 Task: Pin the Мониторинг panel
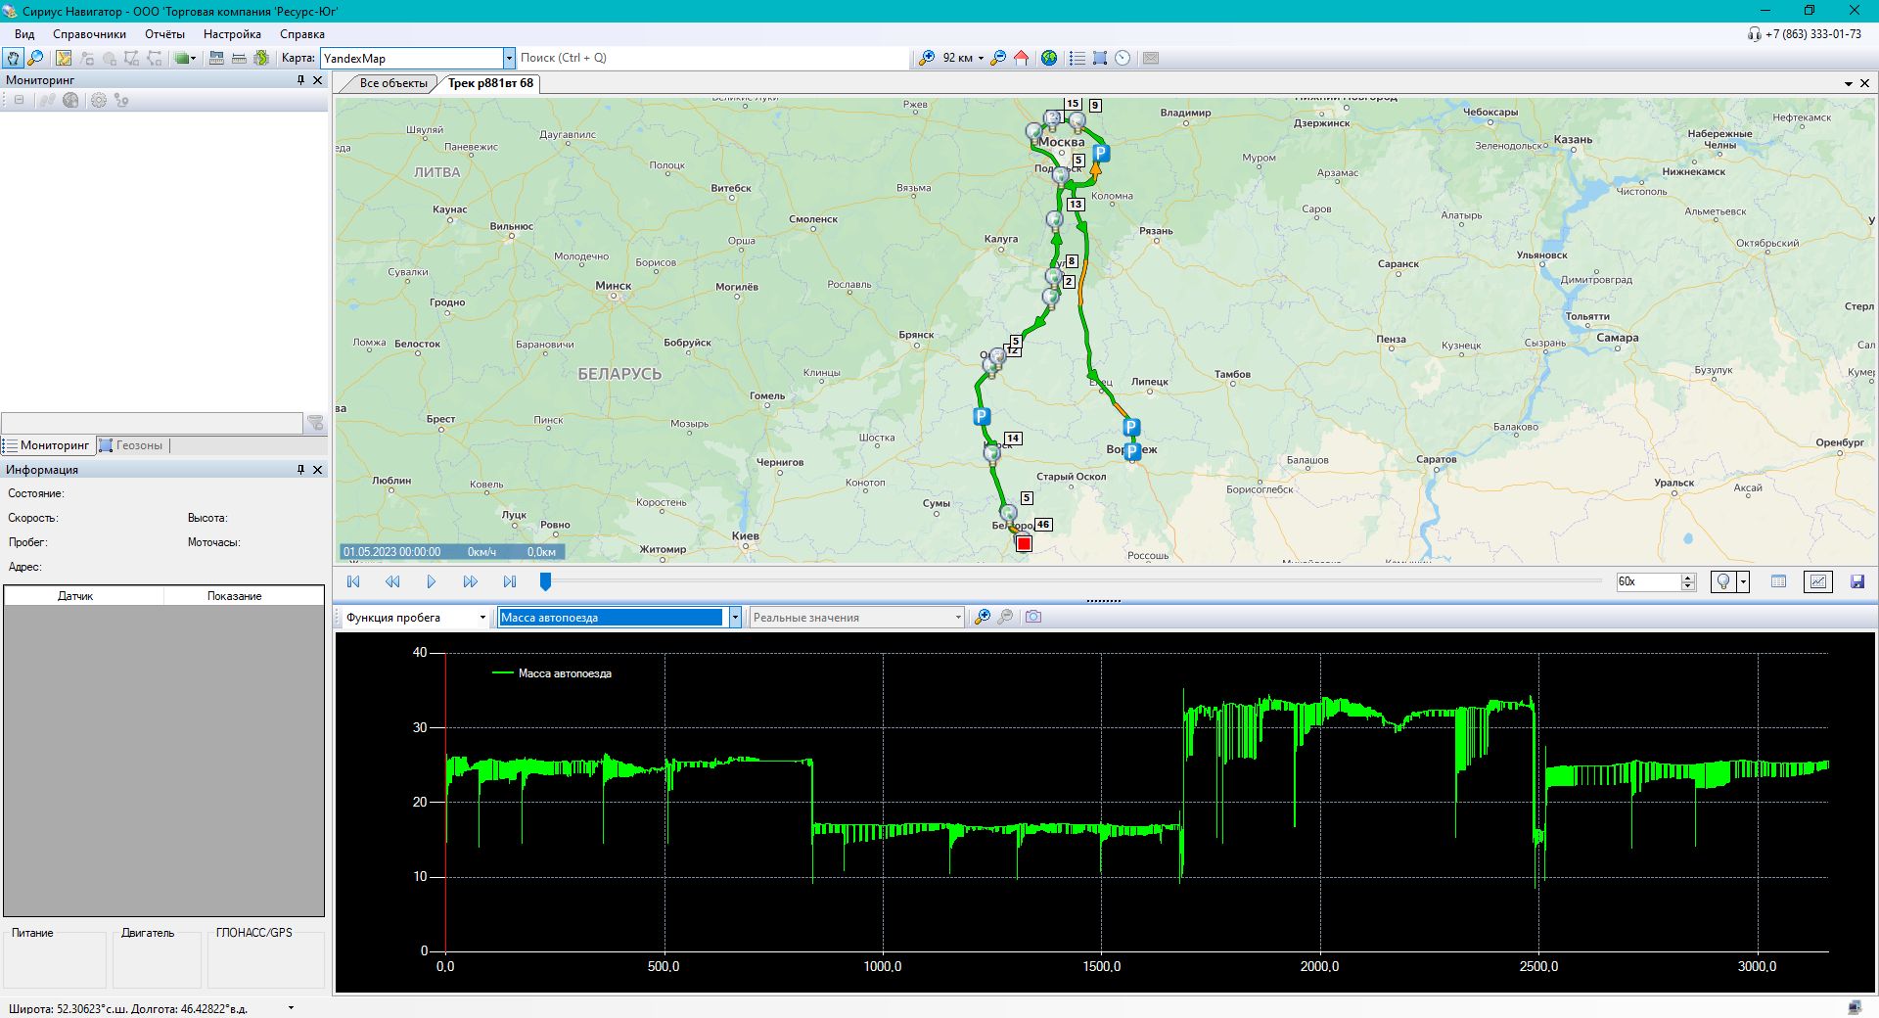click(300, 80)
